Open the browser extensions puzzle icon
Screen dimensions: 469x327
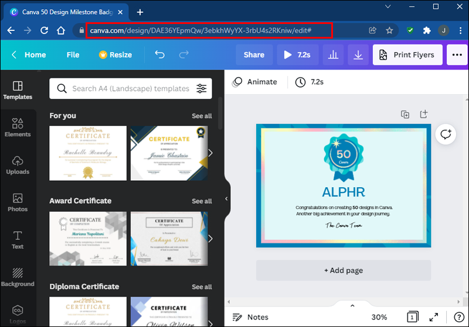(427, 30)
